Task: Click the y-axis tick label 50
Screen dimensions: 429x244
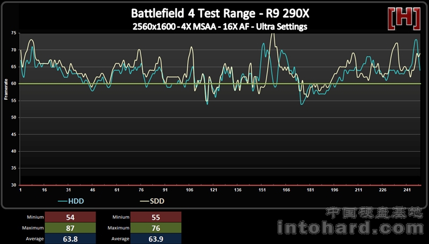Action: click(14, 117)
